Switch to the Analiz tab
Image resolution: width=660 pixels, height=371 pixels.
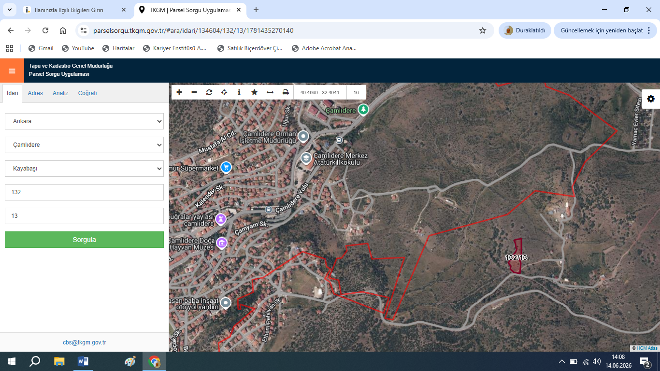point(60,93)
